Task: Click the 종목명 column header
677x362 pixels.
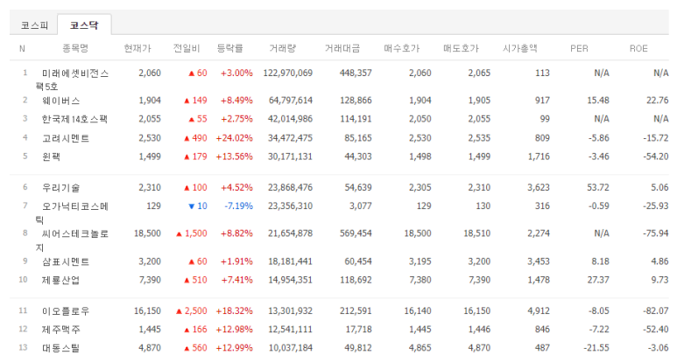Action: (75, 48)
